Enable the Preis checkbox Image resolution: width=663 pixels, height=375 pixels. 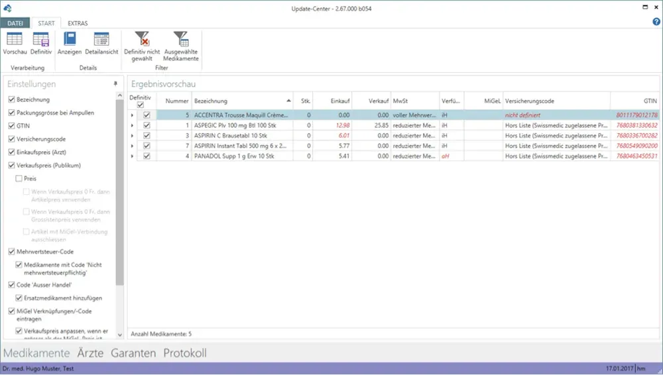19,178
